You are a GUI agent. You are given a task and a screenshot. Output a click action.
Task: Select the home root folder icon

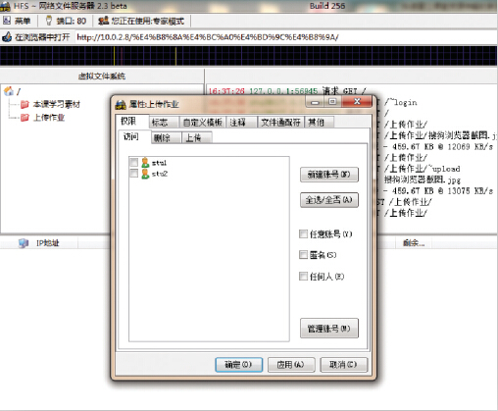pyautogui.click(x=9, y=91)
